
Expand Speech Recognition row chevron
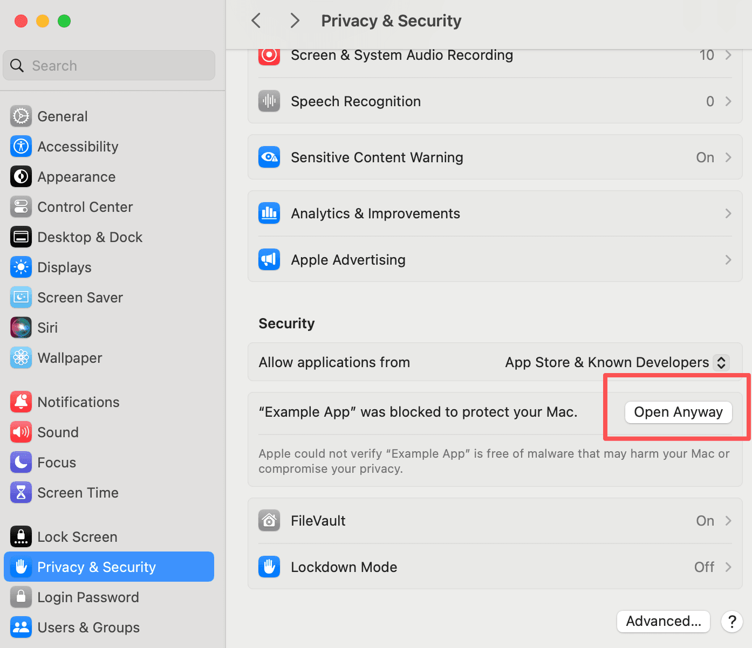(728, 101)
